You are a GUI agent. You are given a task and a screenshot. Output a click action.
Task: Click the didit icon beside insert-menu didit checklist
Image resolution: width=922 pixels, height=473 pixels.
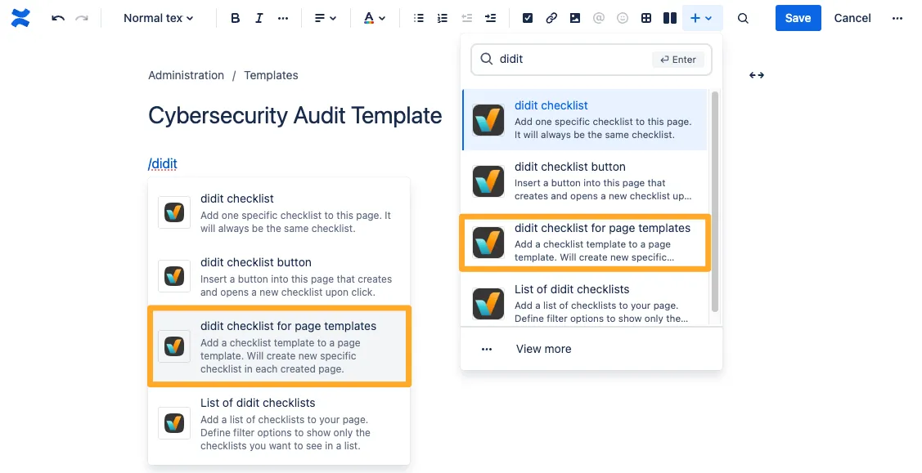[x=488, y=120]
